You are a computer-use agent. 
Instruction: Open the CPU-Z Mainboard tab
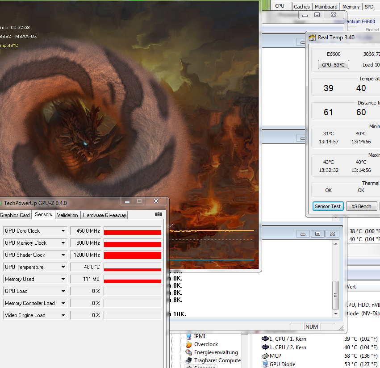click(326, 7)
